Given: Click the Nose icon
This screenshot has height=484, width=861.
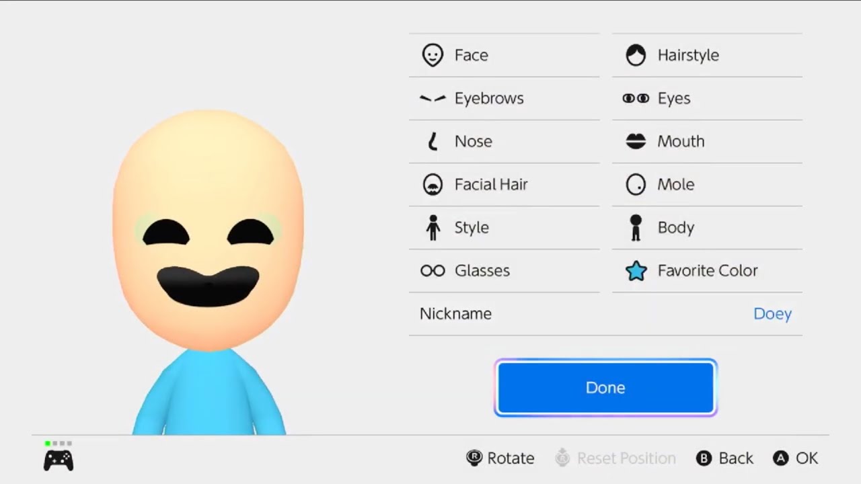Looking at the screenshot, I should [x=433, y=141].
